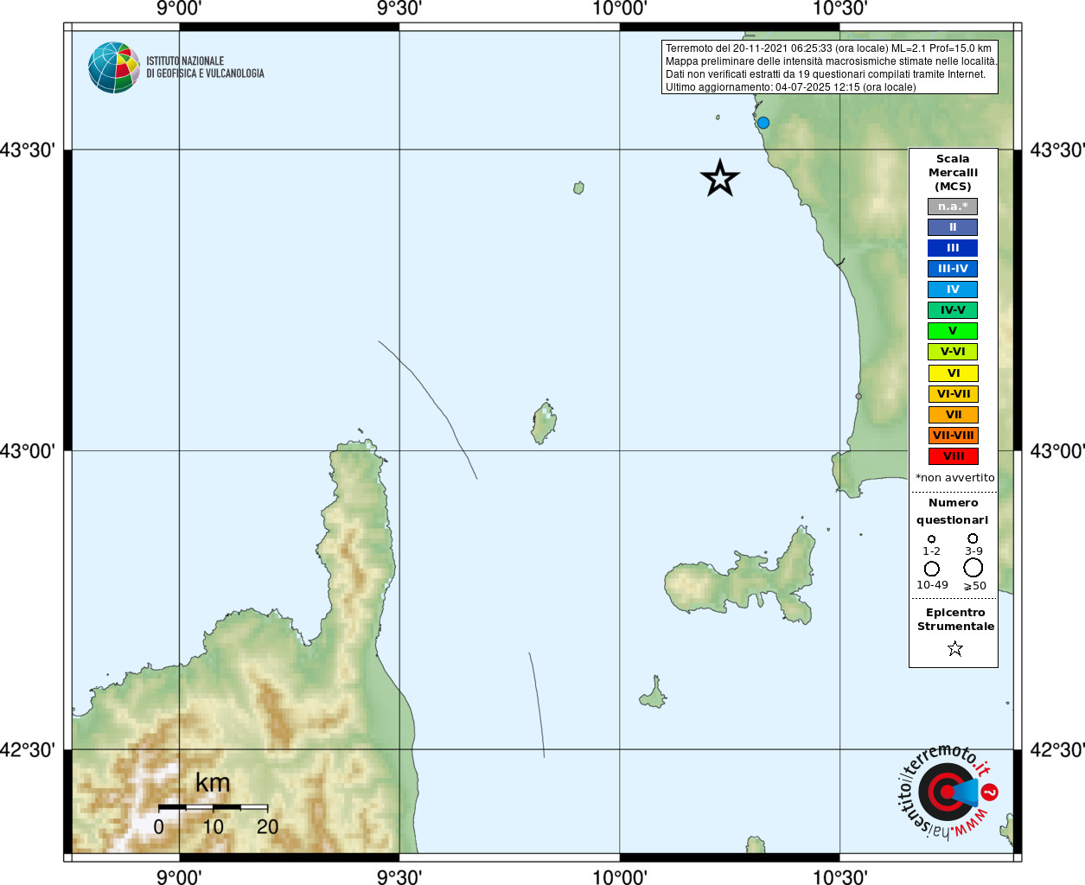Screen dimensions: 1085x885
Task: Click the IV-V green legend swatch
Action: 953,310
